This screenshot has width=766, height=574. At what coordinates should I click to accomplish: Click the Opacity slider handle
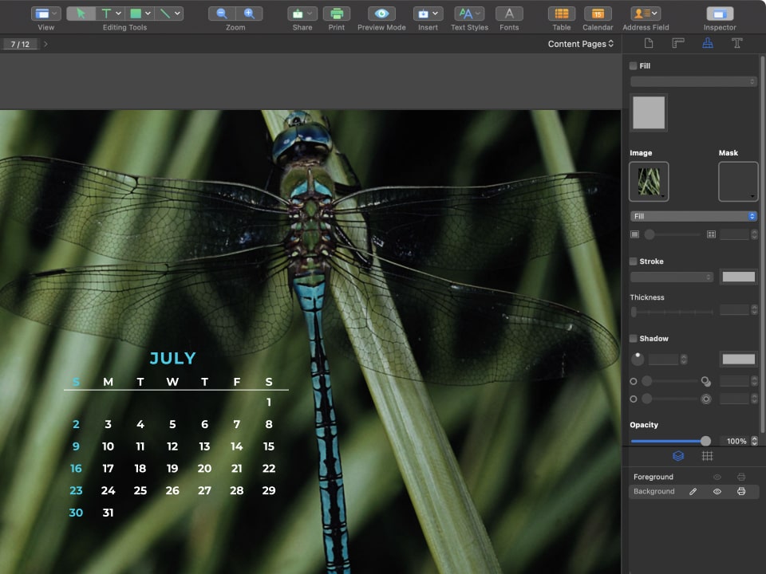click(705, 441)
